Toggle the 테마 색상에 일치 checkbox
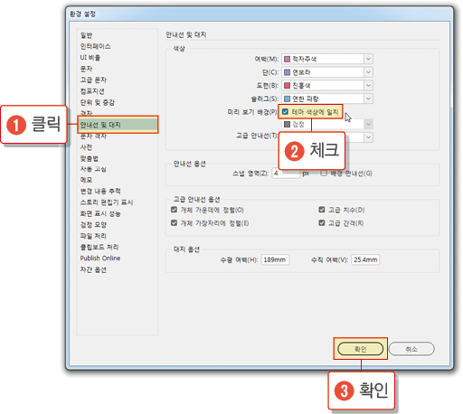The width and height of the screenshot is (463, 414). tap(285, 112)
